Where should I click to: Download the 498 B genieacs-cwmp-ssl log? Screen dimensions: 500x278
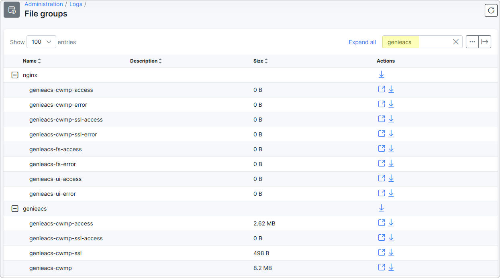pyautogui.click(x=391, y=253)
